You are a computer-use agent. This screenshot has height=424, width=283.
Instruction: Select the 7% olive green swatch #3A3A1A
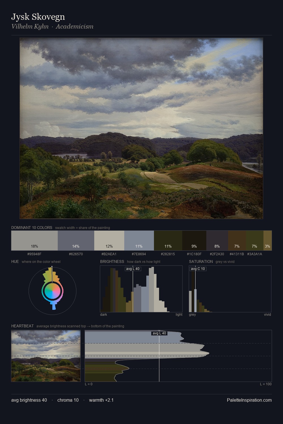coord(255,241)
